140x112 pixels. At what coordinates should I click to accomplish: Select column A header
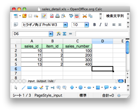coord(32,41)
